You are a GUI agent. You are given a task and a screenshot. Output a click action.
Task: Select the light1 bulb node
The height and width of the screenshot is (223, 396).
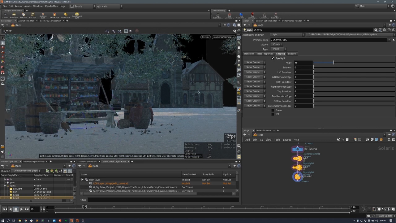[297, 159]
